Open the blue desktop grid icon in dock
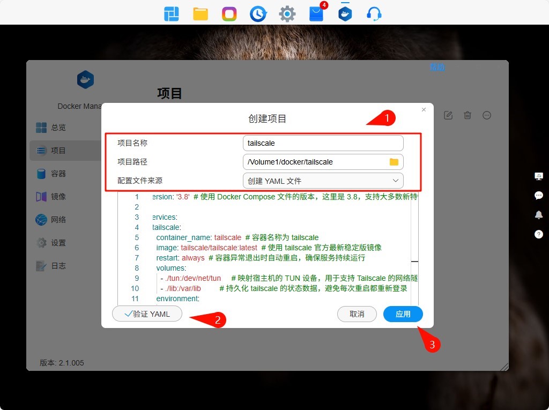549x410 pixels. click(172, 14)
